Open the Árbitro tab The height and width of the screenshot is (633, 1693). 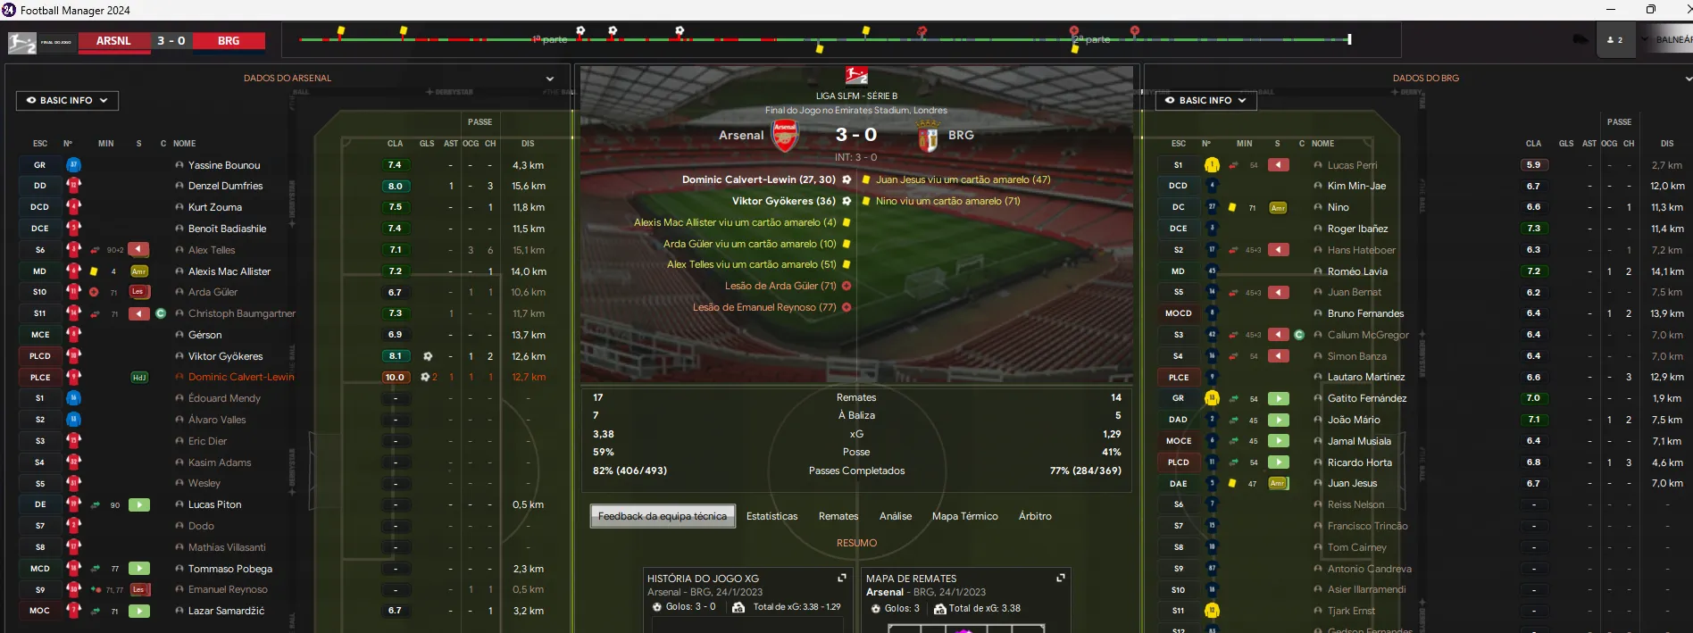pyautogui.click(x=1035, y=516)
